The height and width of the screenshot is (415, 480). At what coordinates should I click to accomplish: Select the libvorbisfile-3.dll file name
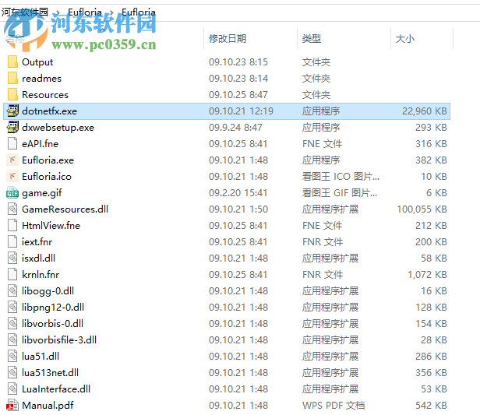click(59, 340)
